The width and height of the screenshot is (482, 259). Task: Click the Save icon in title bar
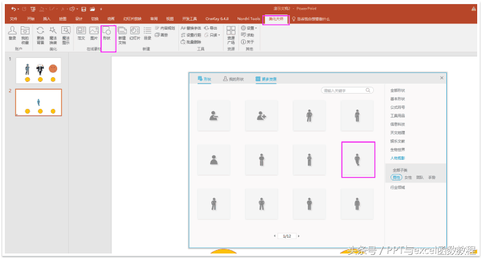coord(83,9)
